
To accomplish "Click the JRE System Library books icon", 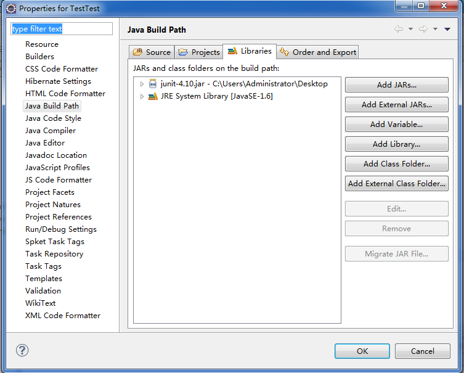I will (x=153, y=96).
